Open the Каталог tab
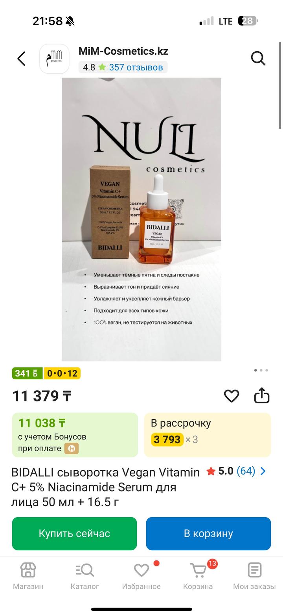Image resolution: width=283 pixels, height=616 pixels. point(85,575)
